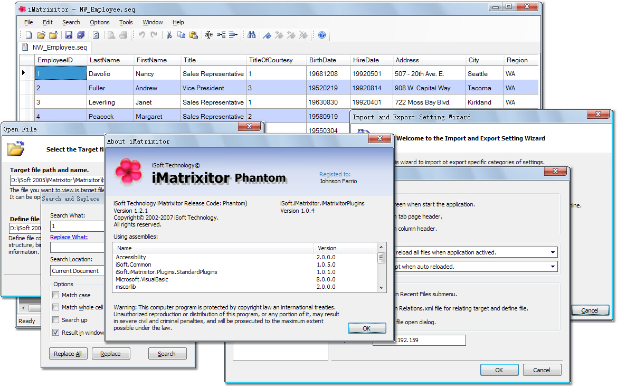This screenshot has width=617, height=387.
Task: Click the Undo arrow icon
Action: [142, 35]
